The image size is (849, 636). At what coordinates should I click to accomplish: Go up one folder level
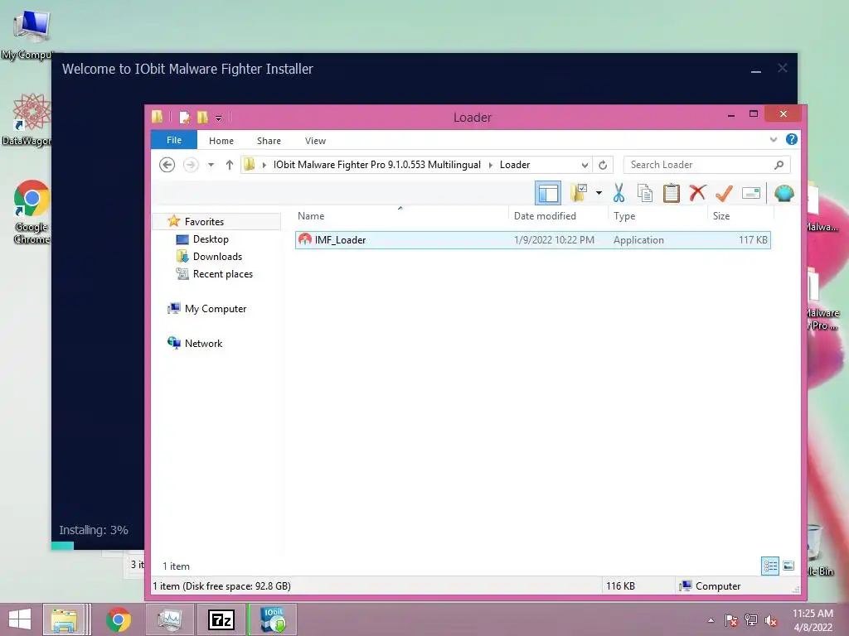230,165
